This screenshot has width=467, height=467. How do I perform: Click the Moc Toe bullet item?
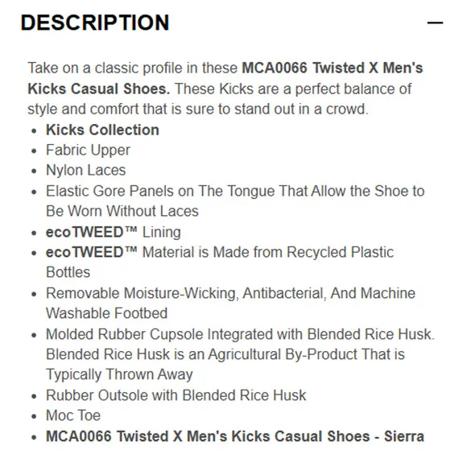73,415
